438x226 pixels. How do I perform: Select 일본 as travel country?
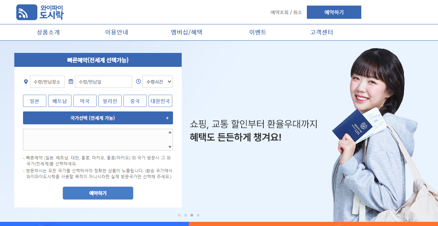coord(35,101)
